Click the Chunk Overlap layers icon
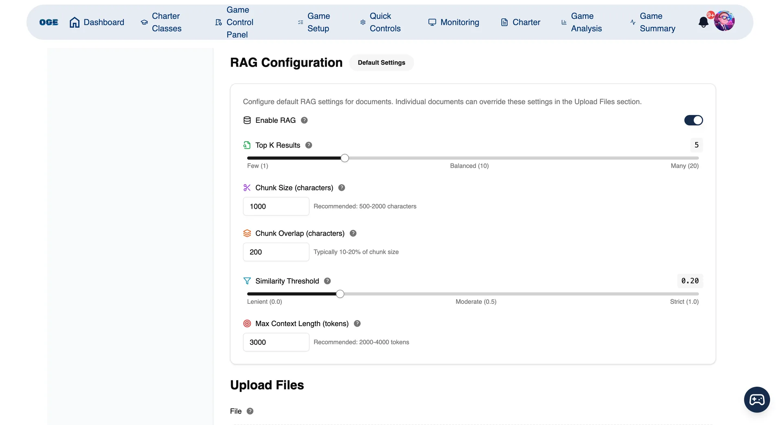 click(247, 233)
